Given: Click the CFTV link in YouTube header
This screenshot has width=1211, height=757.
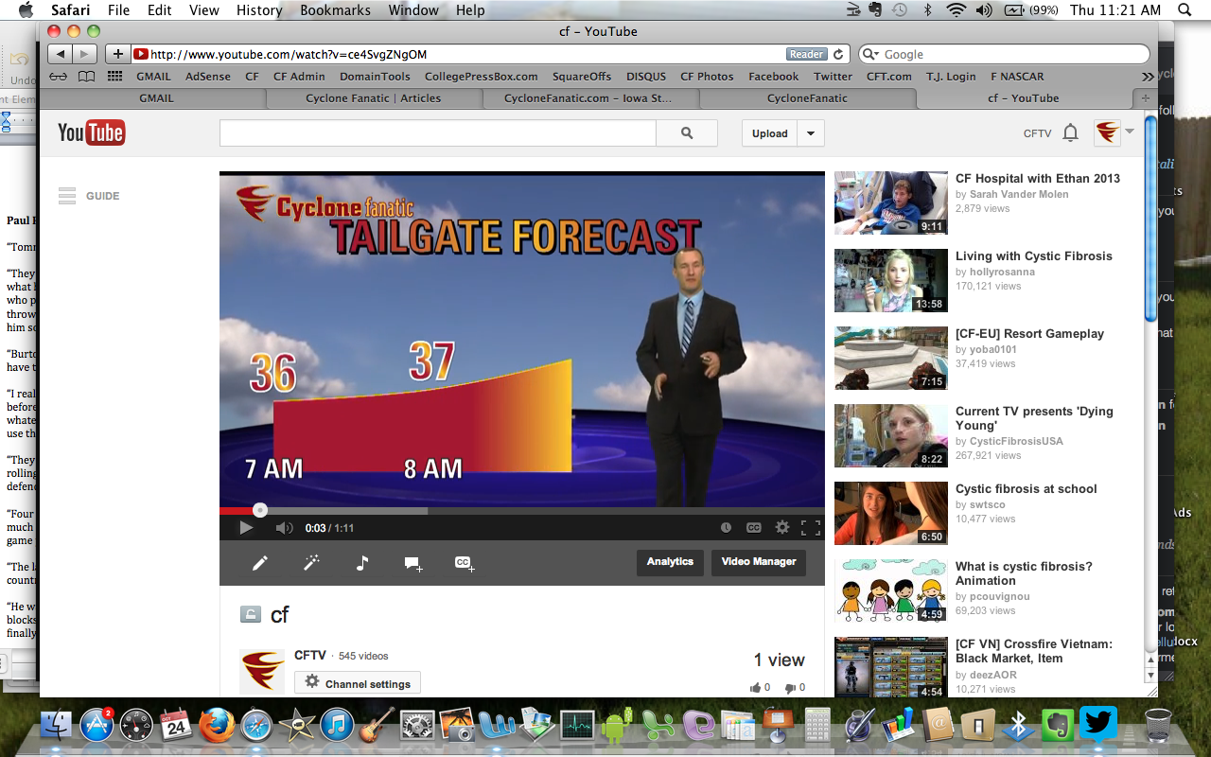Looking at the screenshot, I should (1038, 133).
